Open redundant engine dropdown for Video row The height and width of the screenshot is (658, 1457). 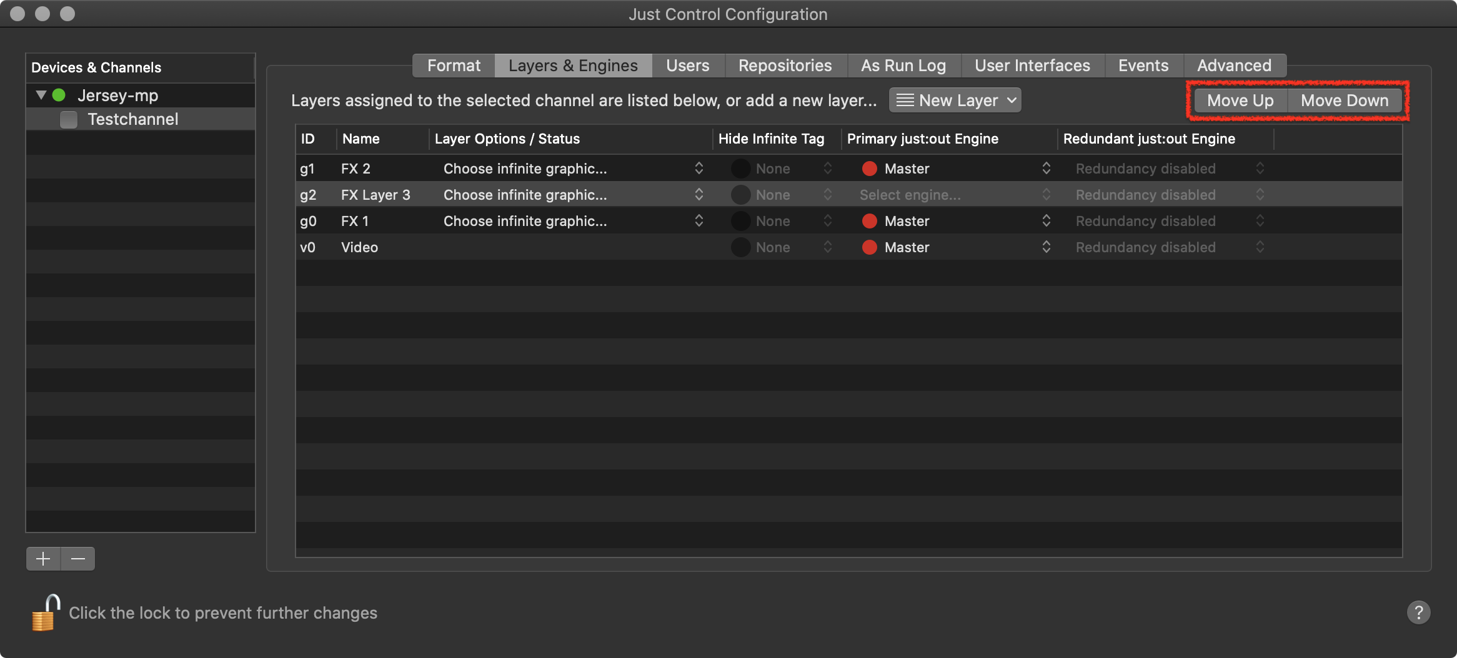(x=1170, y=247)
